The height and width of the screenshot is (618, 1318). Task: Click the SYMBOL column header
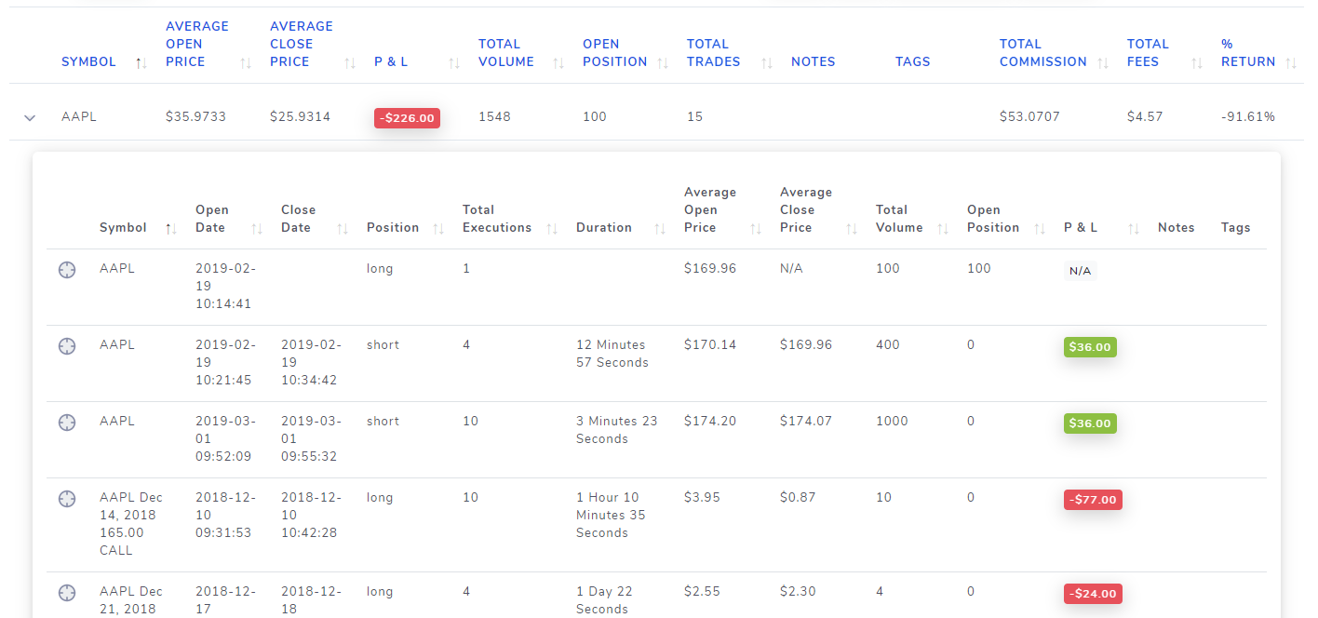88,62
